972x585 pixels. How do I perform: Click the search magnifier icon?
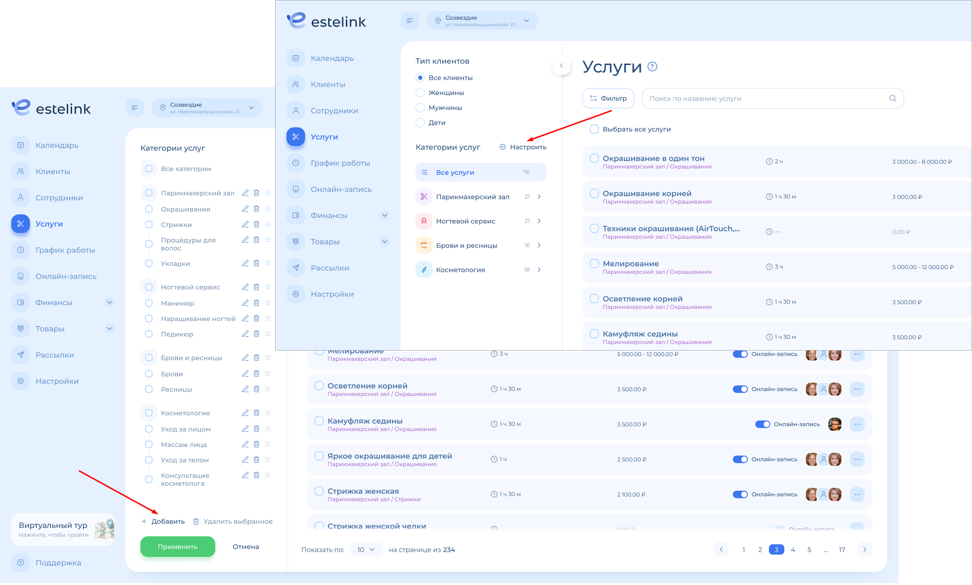coord(892,98)
